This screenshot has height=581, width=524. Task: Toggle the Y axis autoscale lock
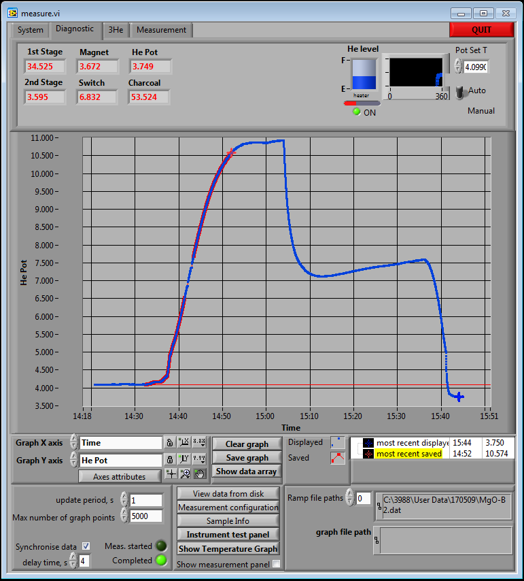click(x=169, y=459)
